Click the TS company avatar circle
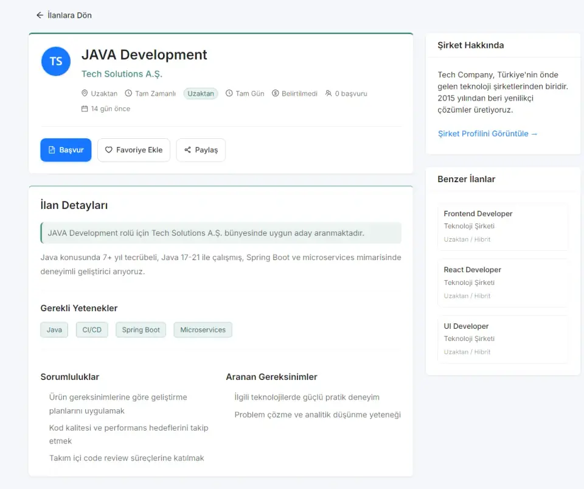584x489 pixels. [56, 61]
